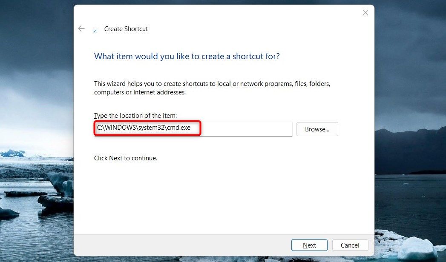
Task: Click the stormy sky right of the dialog
Action: 410,57
